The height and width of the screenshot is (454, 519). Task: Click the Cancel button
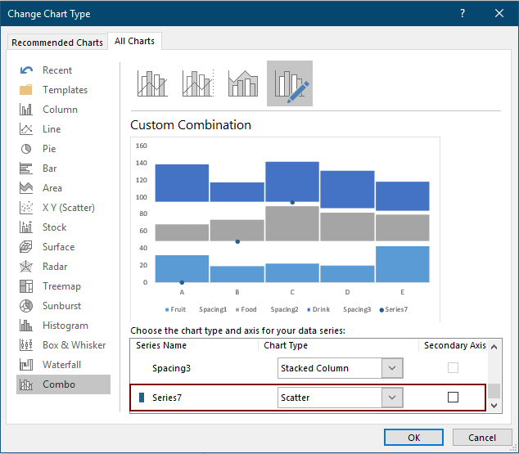[482, 438]
